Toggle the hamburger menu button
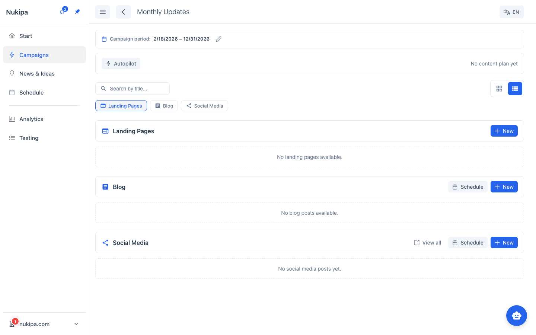Image resolution: width=536 pixels, height=335 pixels. pos(103,12)
